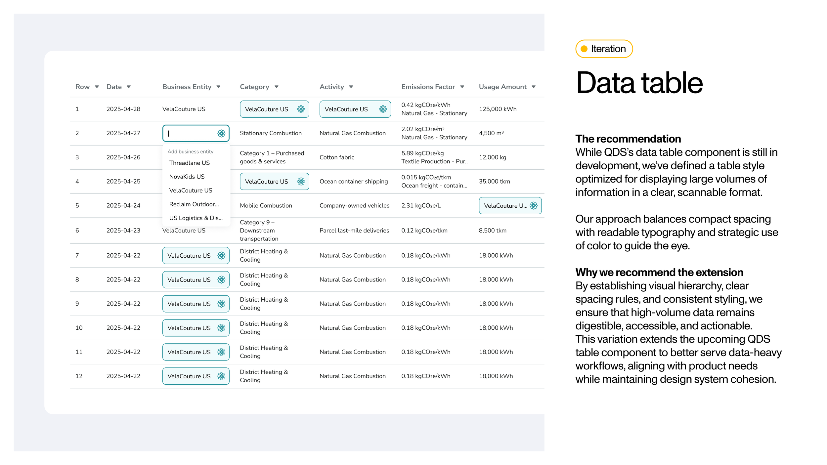Open the Row column sort dropdown
Image resolution: width=827 pixels, height=465 pixels.
point(97,87)
